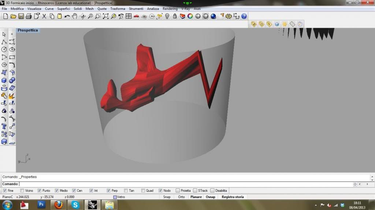Select the Box solid tool in sidebar
This screenshot has height=210, width=375.
click(x=4, y=80)
